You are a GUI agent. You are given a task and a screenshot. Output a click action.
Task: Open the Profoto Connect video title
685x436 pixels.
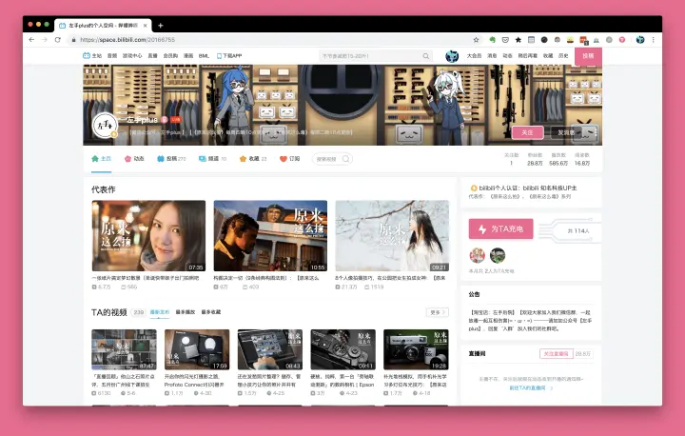[x=194, y=381]
